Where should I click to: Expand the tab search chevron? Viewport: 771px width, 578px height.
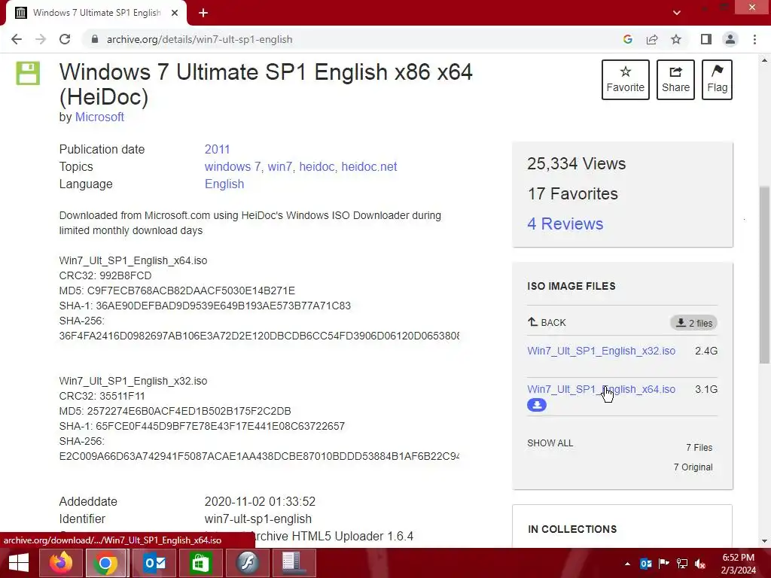(x=677, y=13)
